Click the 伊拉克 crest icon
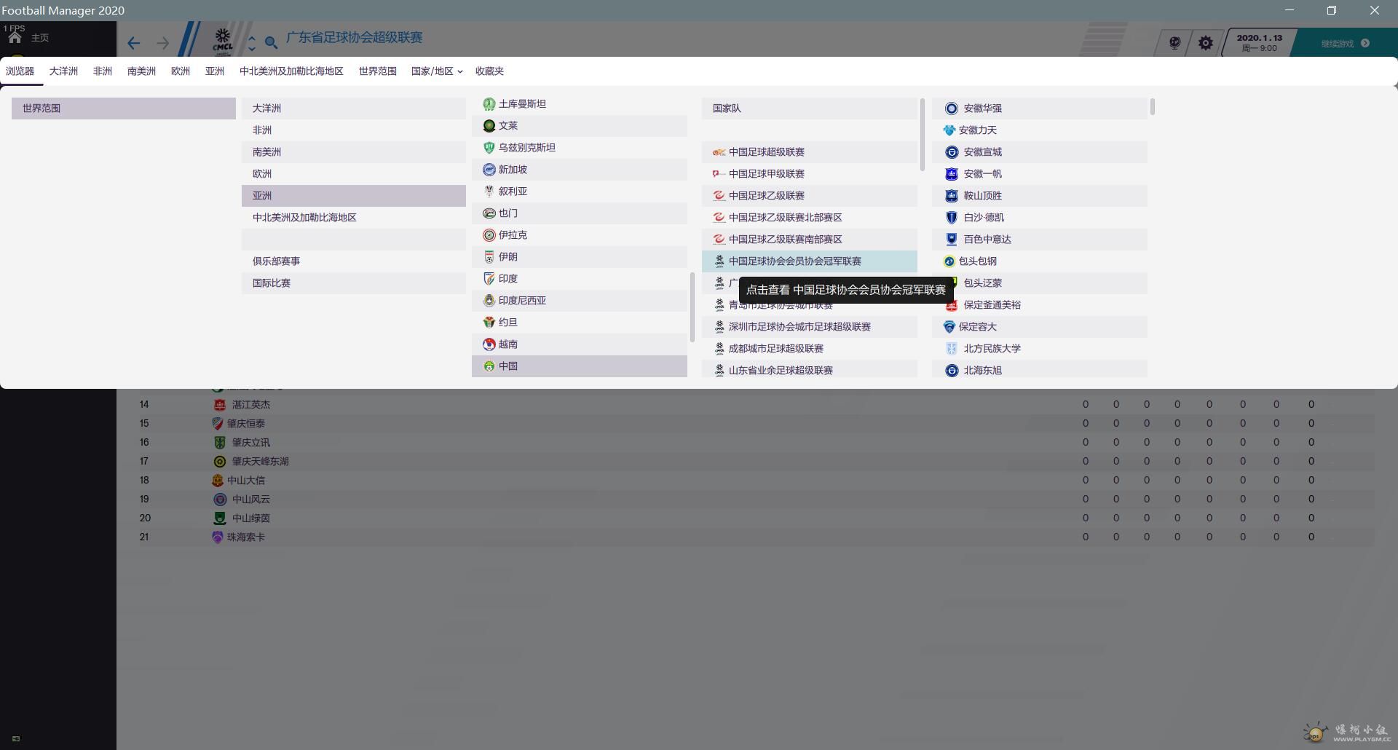Viewport: 1398px width, 750px height. 489,235
